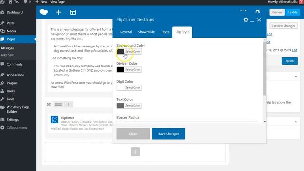
Task: Switch to the Show/Hide tab
Action: [146, 32]
